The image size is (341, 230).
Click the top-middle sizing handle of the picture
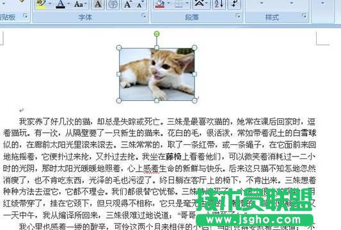pyautogui.click(x=157, y=47)
